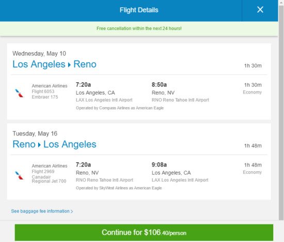Select the 7:20a Los Angeles departure time
The height and width of the screenshot is (242, 284).
click(83, 85)
